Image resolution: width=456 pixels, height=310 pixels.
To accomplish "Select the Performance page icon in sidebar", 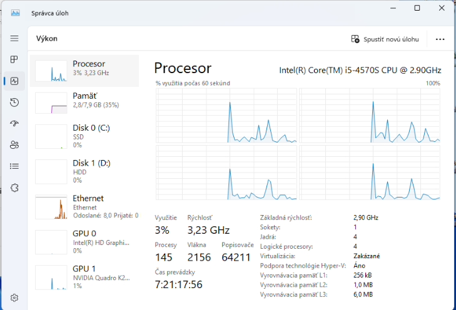I will pos(14,81).
